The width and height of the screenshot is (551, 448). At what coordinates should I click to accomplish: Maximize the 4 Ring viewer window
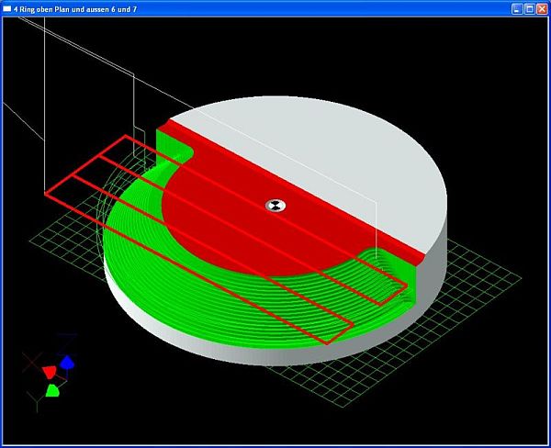pos(529,7)
